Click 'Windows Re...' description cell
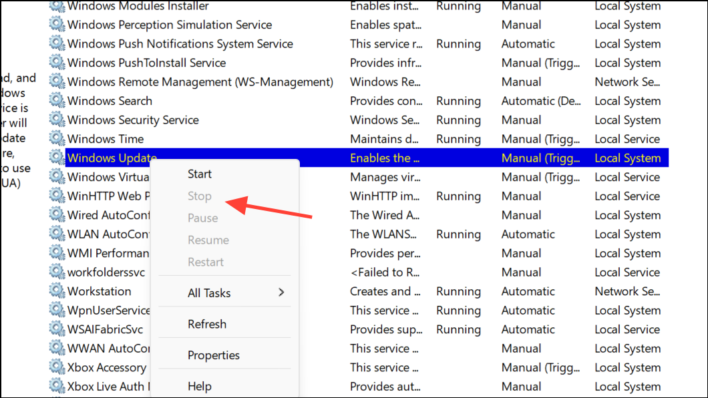This screenshot has width=708, height=398. click(385, 81)
